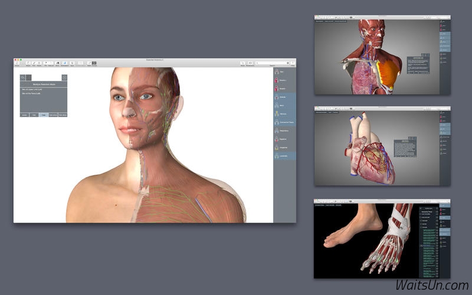Viewport: 472px width, 295px height.
Task: Open Bookmarks from the toolbar
Action: tap(250, 63)
